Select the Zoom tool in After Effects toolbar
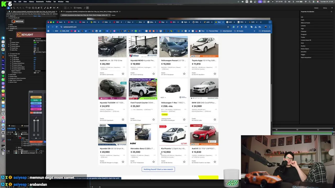Image resolution: width=335 pixels, height=188 pixels. coord(14,8)
